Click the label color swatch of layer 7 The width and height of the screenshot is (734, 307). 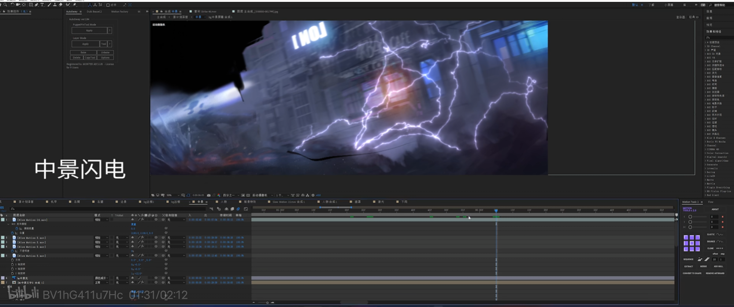click(x=3, y=283)
